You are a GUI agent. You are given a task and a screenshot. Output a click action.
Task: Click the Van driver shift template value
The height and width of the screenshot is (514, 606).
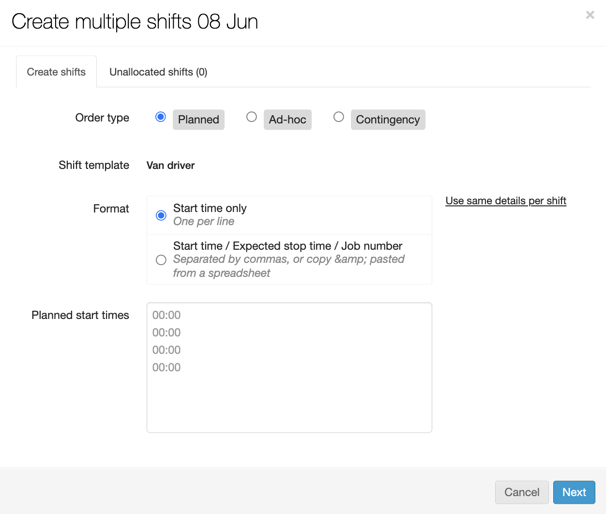(170, 166)
